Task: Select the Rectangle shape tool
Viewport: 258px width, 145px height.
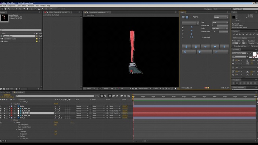Action: click(24, 9)
